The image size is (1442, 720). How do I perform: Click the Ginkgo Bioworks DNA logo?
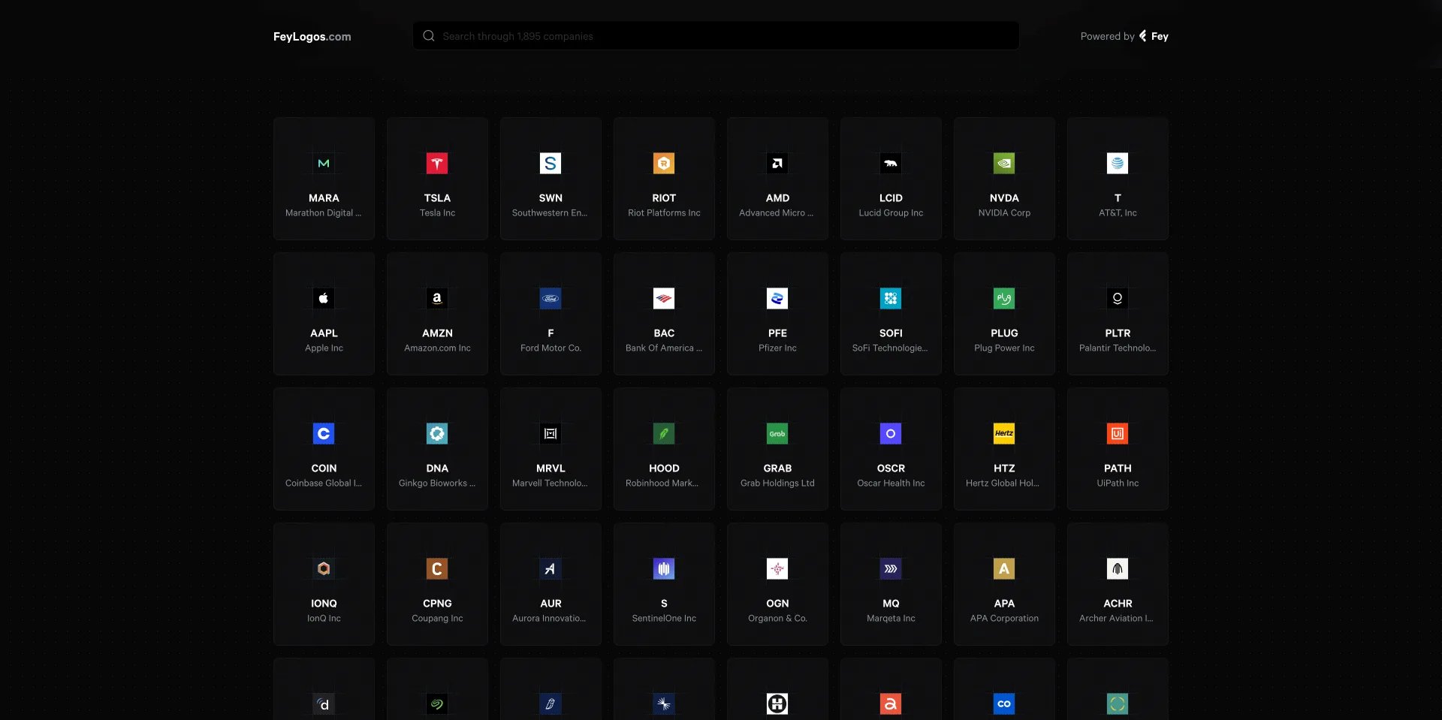[x=437, y=433]
